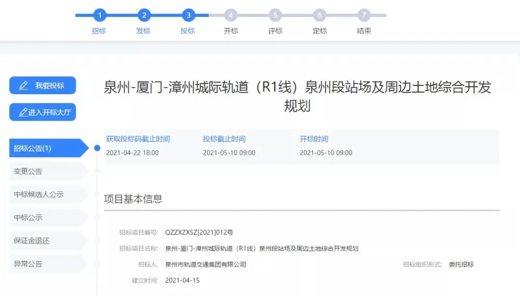This screenshot has height=296, width=520.
Task: Select step 7 circle for 结束
Action: (364, 15)
